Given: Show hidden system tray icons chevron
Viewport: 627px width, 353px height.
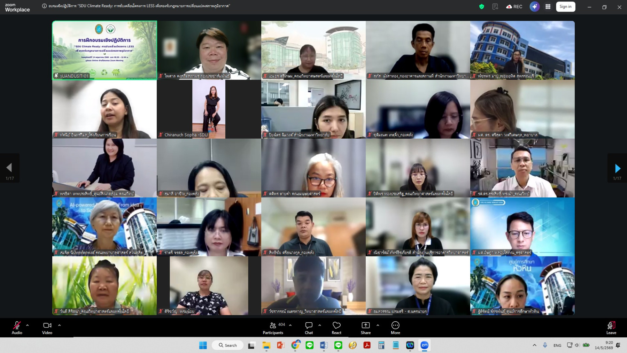Looking at the screenshot, I should pos(534,345).
